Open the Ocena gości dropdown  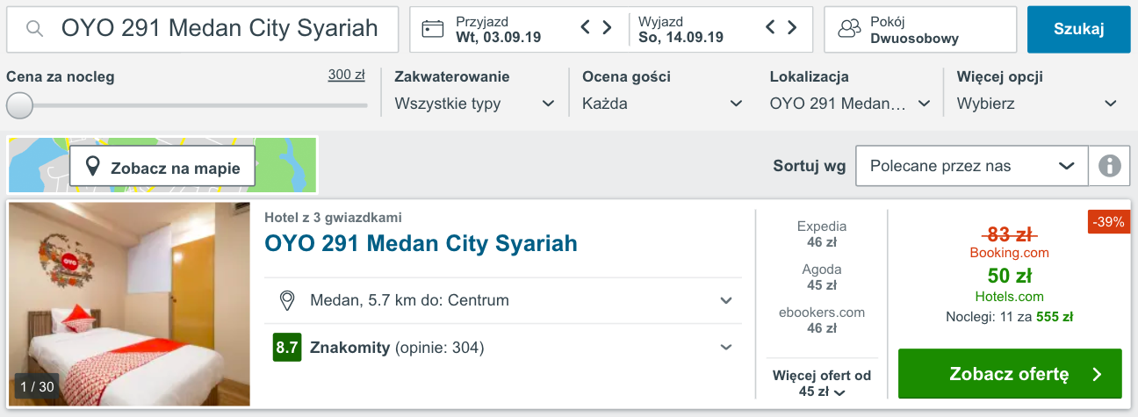tap(662, 104)
